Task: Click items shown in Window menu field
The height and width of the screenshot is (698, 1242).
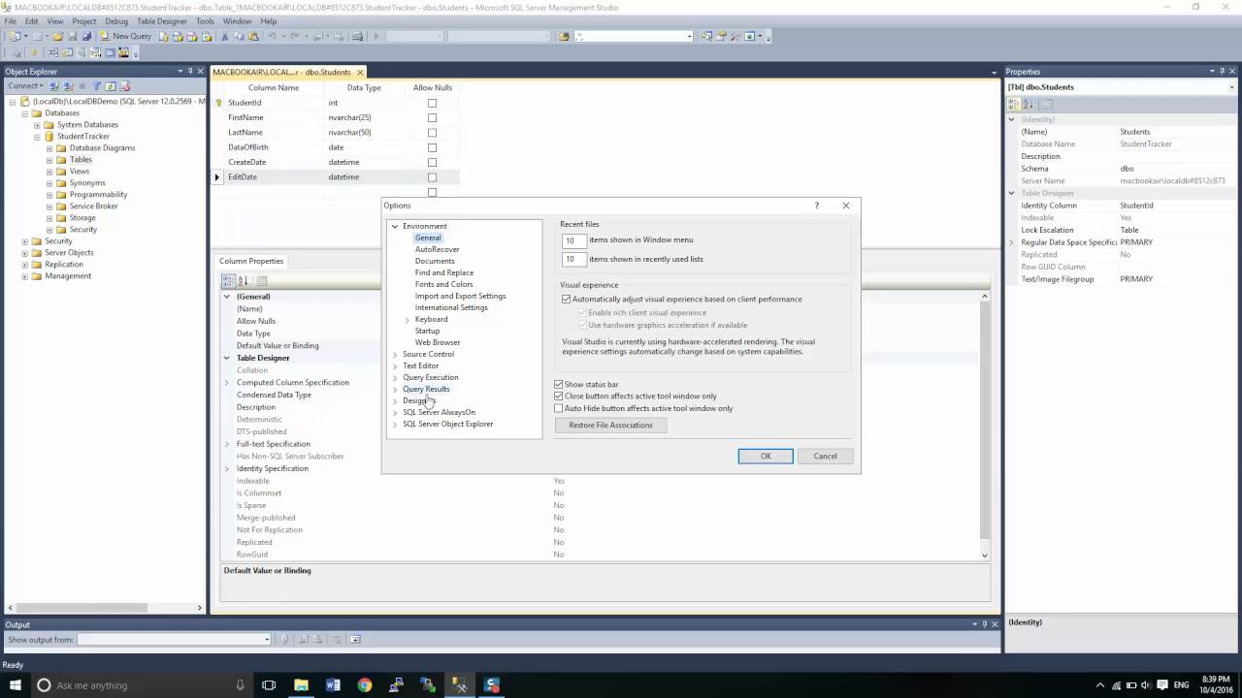Action: click(574, 240)
